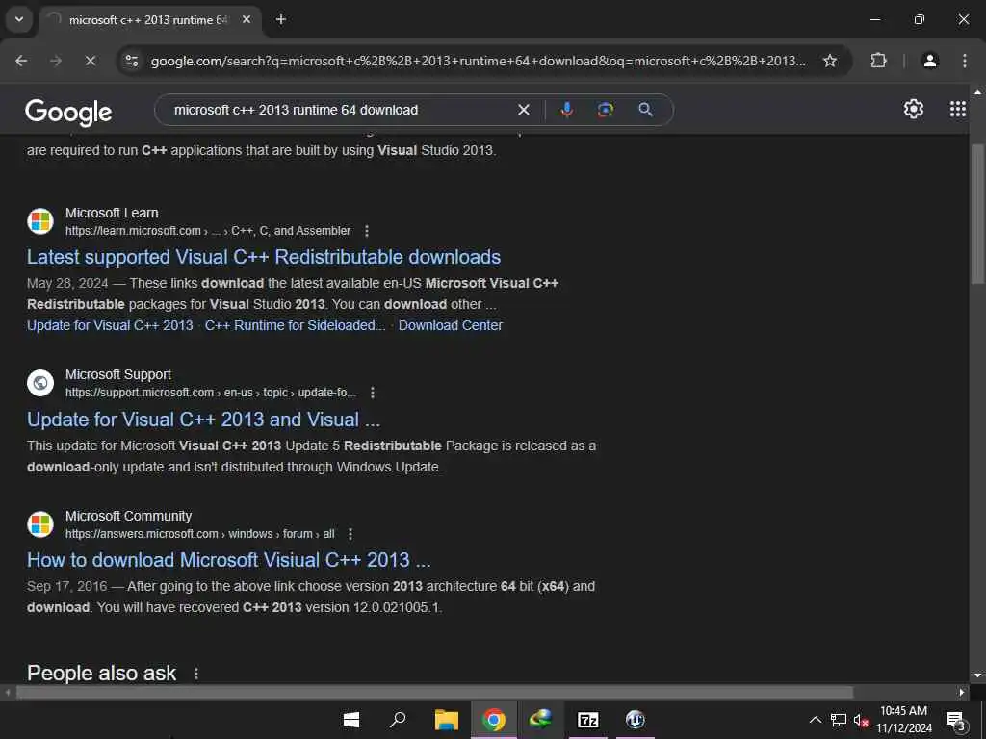
Task: Search by image with Google Lens icon
Action: [x=605, y=110]
